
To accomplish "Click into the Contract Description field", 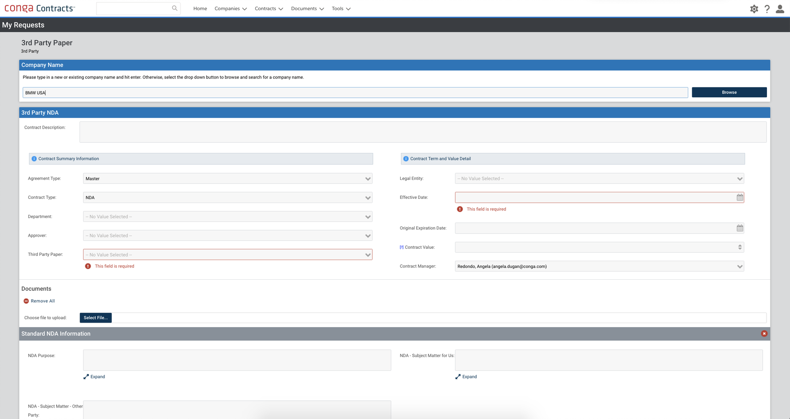I will tap(422, 132).
